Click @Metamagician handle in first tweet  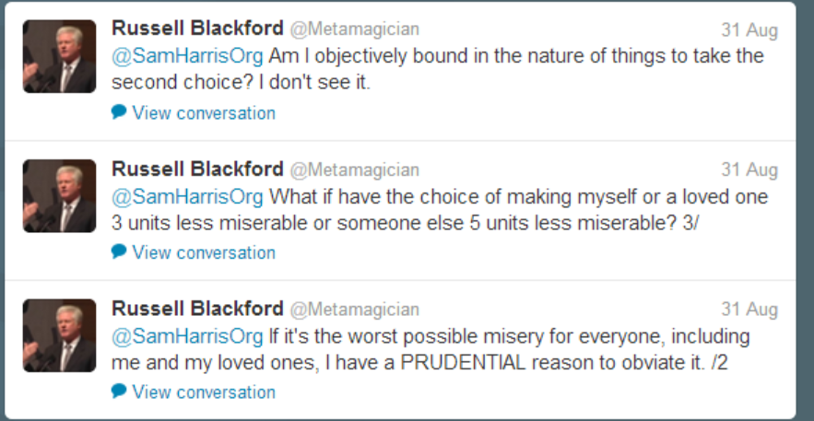(x=355, y=29)
